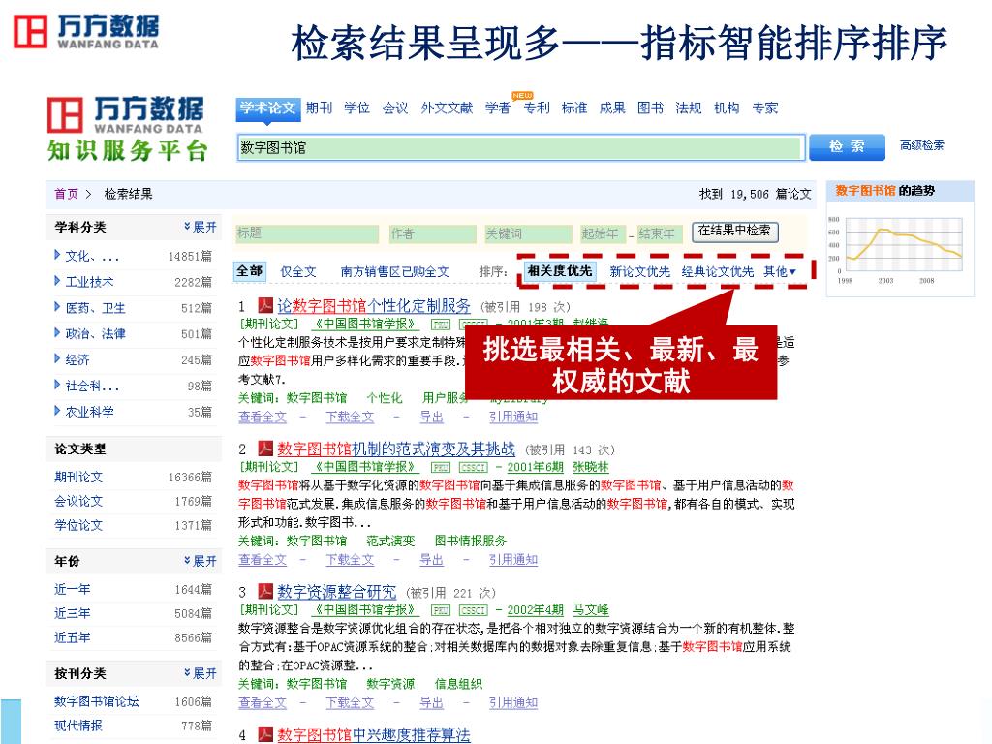Open the 高级检索 advanced search link

point(921,146)
